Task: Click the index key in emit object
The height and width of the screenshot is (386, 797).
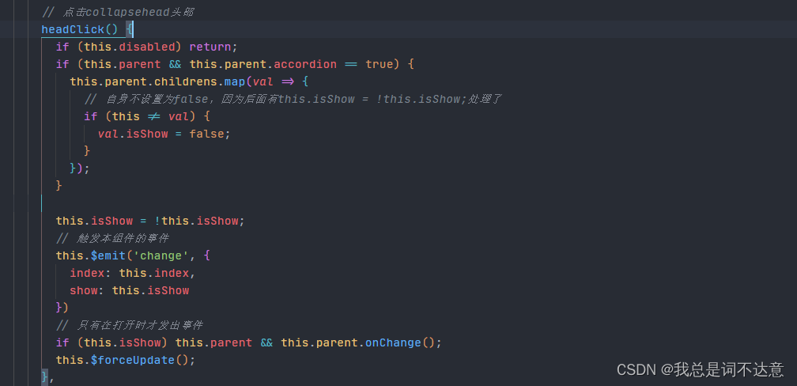Action: tap(87, 273)
